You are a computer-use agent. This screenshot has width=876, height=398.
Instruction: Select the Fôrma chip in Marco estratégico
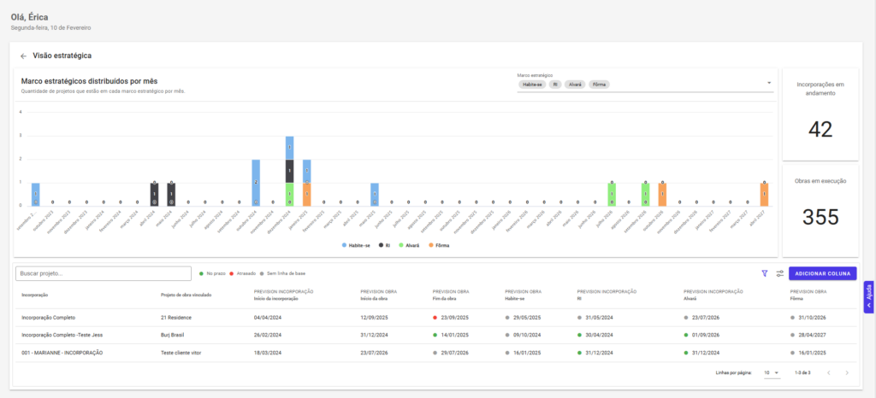pyautogui.click(x=599, y=85)
